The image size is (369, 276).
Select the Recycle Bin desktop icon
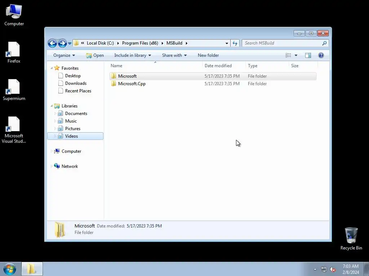[351, 239]
